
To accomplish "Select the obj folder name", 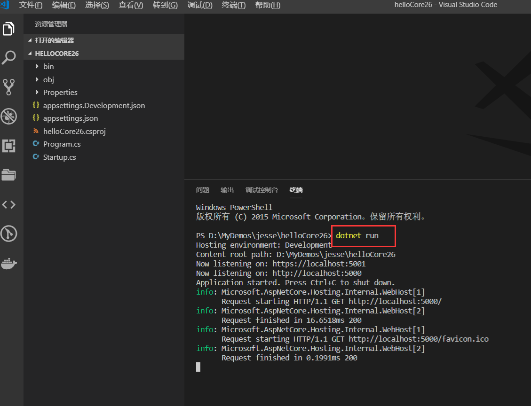I will tap(48, 79).
